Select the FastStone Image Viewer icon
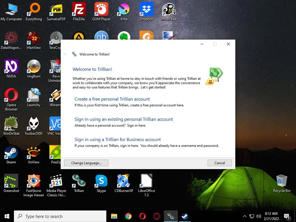Image resolution: width=296 pixels, height=222 pixels. pos(34,185)
